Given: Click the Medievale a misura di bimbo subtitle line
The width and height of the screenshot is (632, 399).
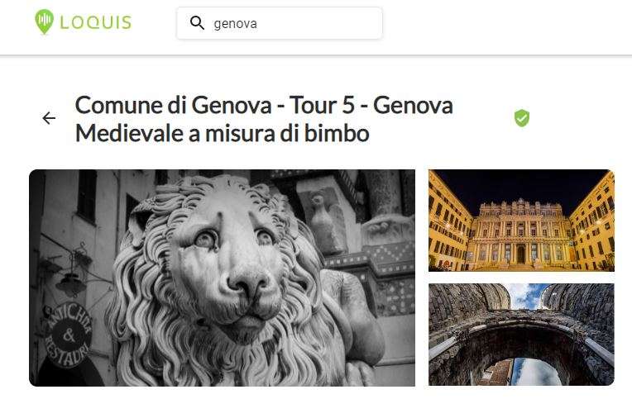Looking at the screenshot, I should click(222, 133).
